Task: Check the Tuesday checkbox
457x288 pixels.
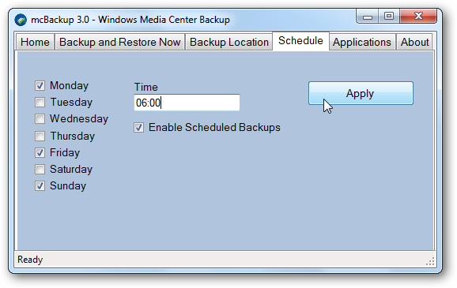Action: coord(40,102)
